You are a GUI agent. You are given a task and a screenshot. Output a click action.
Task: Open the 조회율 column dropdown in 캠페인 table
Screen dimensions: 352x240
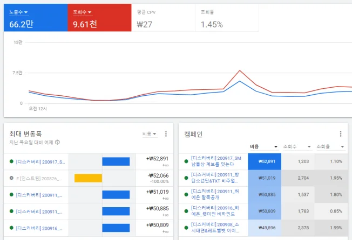point(330,147)
